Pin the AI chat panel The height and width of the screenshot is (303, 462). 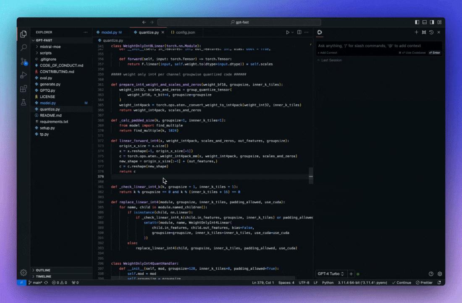click(x=424, y=32)
